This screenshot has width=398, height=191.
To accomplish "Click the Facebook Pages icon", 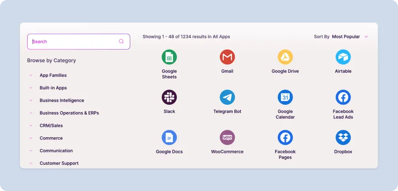I will [x=285, y=138].
